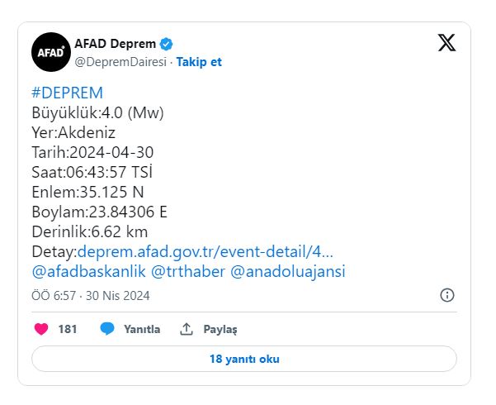Follow account via Takip et
The width and height of the screenshot is (496, 405).
pos(199,62)
